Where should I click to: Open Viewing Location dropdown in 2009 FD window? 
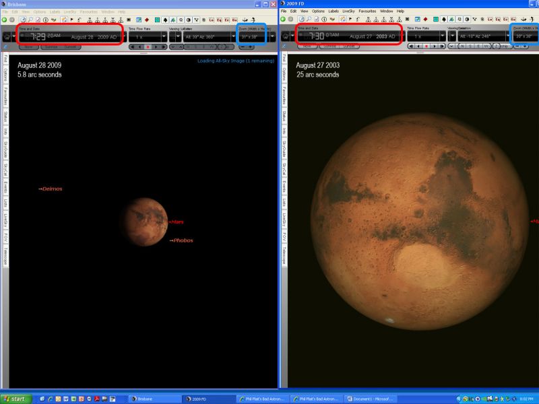[452, 36]
